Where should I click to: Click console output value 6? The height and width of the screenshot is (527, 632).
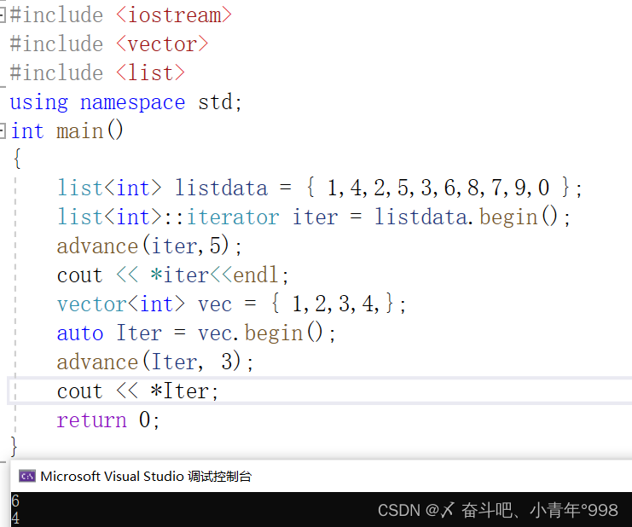(x=15, y=501)
